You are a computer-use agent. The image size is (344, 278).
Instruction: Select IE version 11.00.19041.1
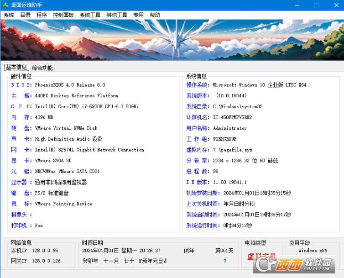[x=229, y=182]
